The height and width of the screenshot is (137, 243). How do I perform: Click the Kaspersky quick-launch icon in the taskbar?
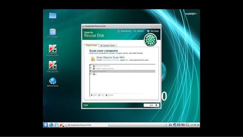(x=62, y=125)
